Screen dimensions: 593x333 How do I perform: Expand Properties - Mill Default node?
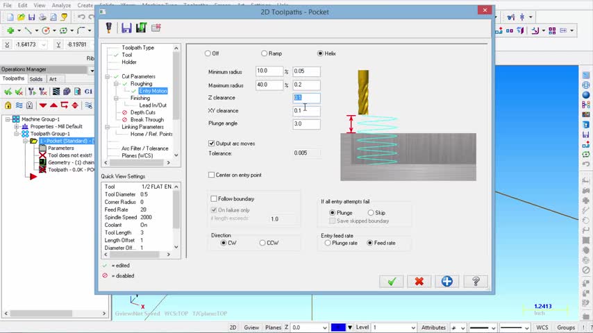[16, 126]
